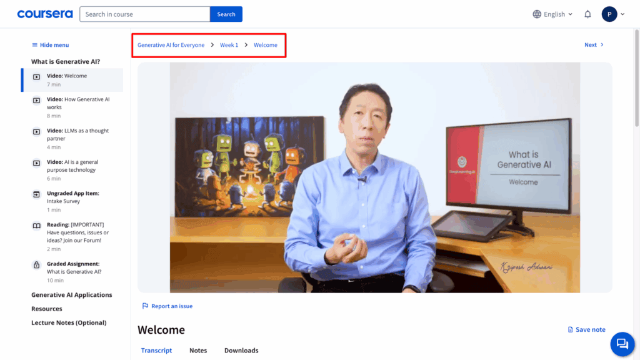
Task: Click the Coursera logo
Action: coord(44,14)
